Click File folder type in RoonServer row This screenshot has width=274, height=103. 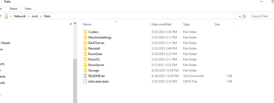click(190, 65)
